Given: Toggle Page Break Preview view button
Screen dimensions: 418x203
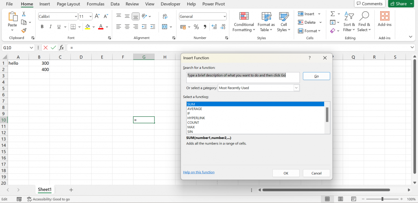Looking at the screenshot, I should coord(353,199).
